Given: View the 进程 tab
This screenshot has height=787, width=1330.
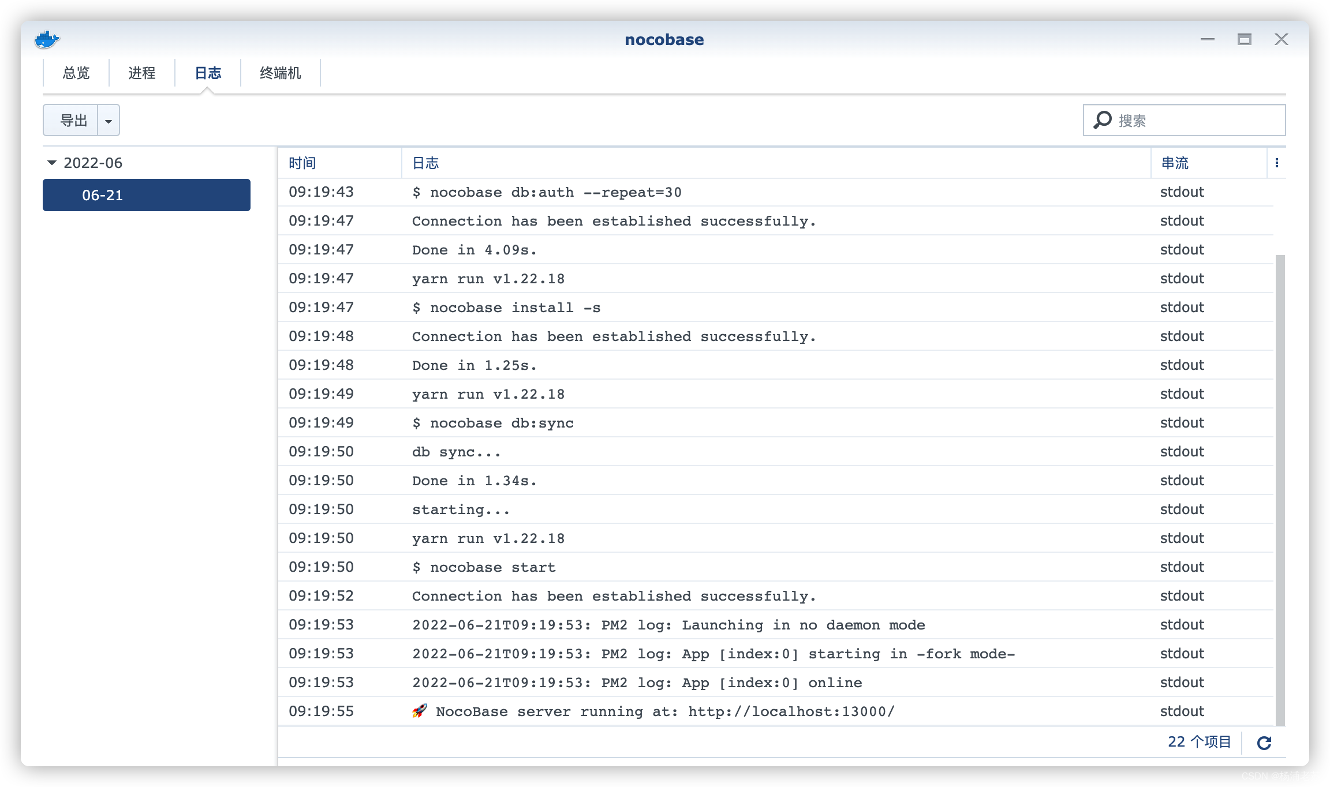Looking at the screenshot, I should 141,73.
